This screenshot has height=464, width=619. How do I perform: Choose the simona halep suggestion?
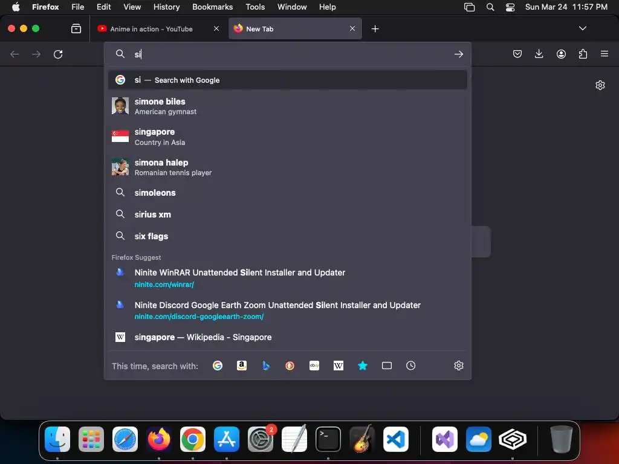287,167
